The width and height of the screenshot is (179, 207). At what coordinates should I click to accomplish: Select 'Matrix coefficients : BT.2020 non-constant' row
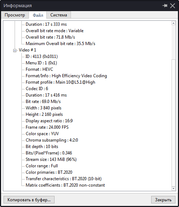tap(65, 185)
